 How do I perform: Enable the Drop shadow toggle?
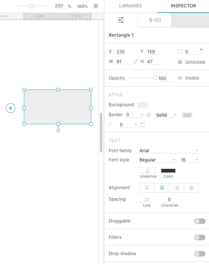(x=200, y=254)
